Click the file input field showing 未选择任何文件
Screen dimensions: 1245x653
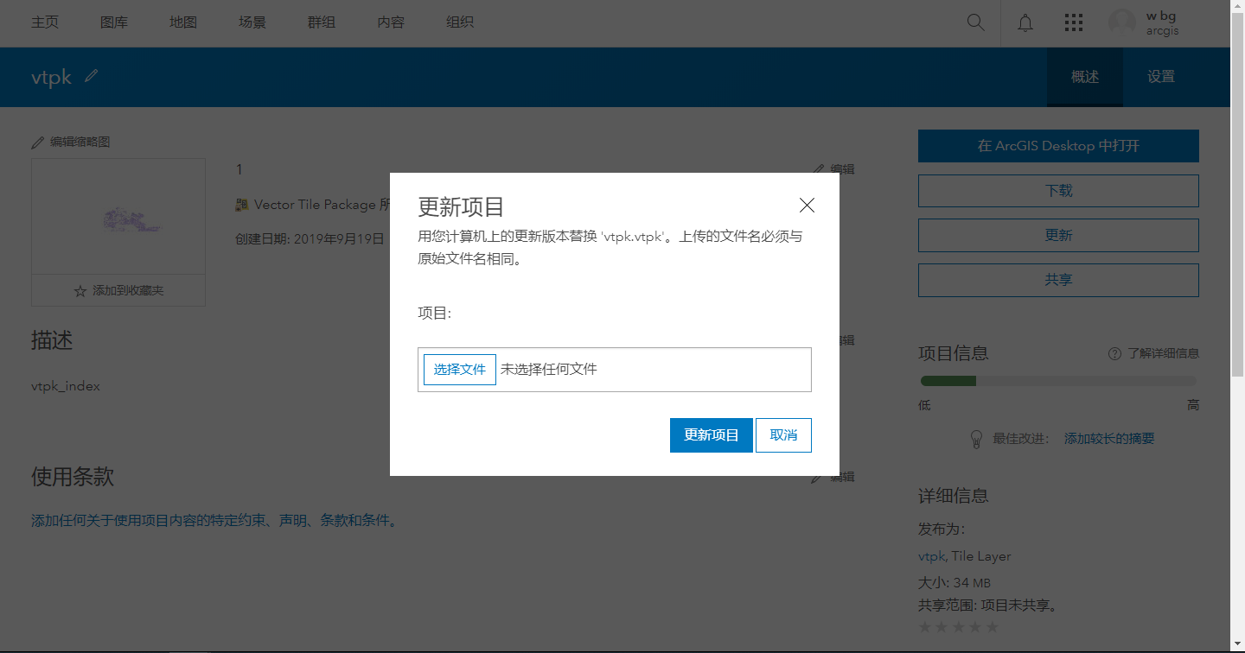(615, 370)
